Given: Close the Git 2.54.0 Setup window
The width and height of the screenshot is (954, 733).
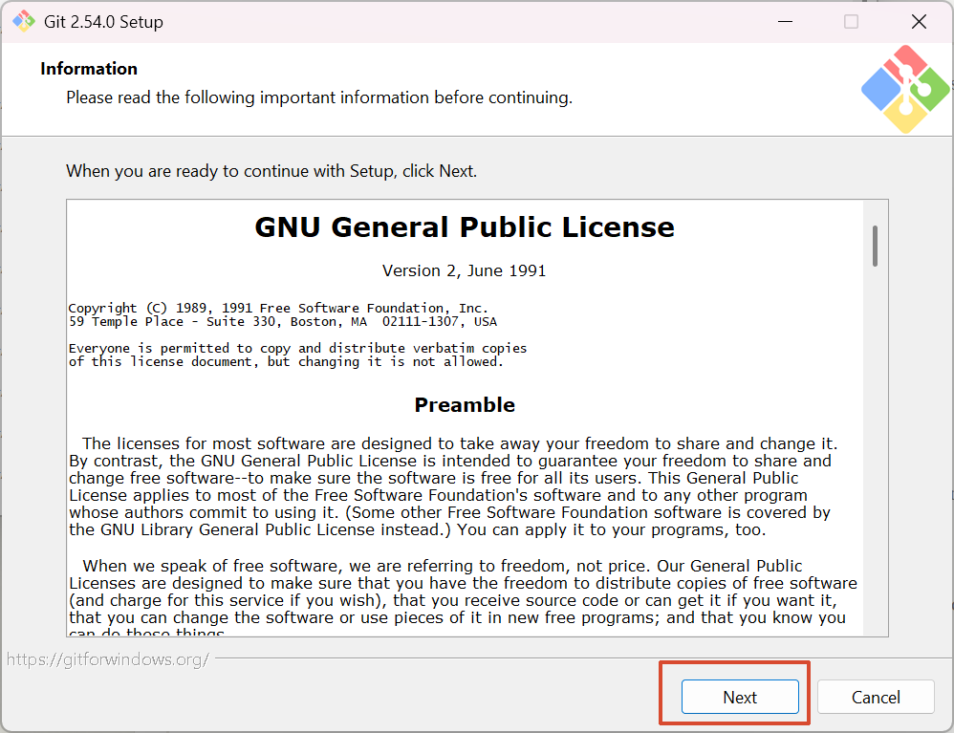Looking at the screenshot, I should click(x=919, y=21).
